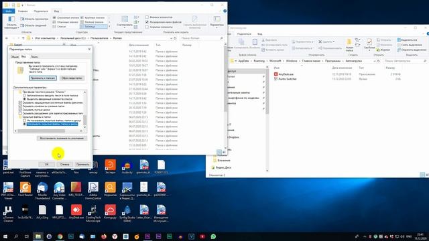Viewport: 429px width, 241px height.
Task: Click Отмена in the folder options dialog
Action: [x=64, y=164]
